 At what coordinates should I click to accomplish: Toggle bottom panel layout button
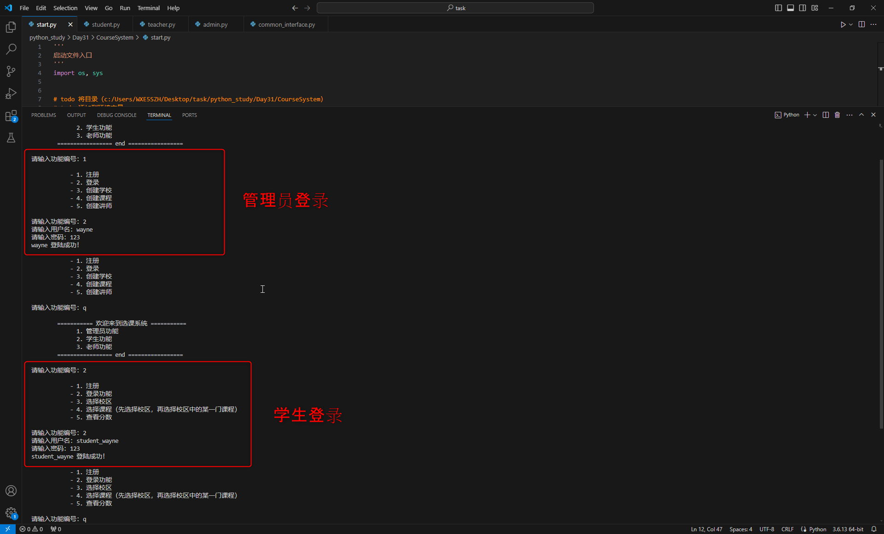point(791,8)
